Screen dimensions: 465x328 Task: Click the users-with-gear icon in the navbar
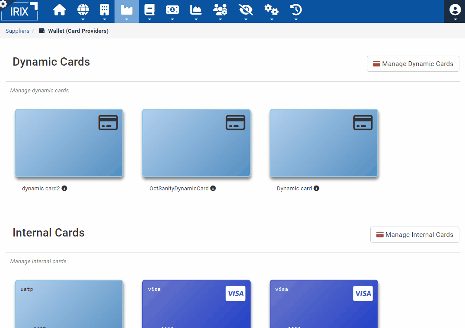[220, 9]
